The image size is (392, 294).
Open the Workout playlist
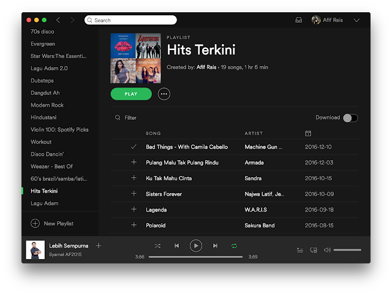pyautogui.click(x=41, y=142)
